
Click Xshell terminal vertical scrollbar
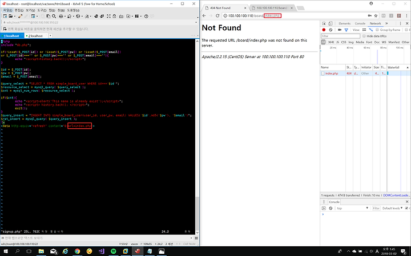point(197,136)
